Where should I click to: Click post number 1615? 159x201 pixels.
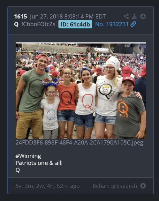[20, 17]
